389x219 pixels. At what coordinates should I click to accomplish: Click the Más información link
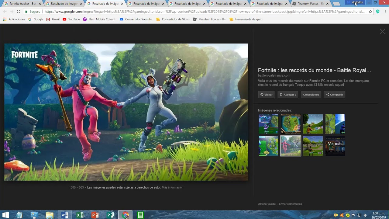172,187
